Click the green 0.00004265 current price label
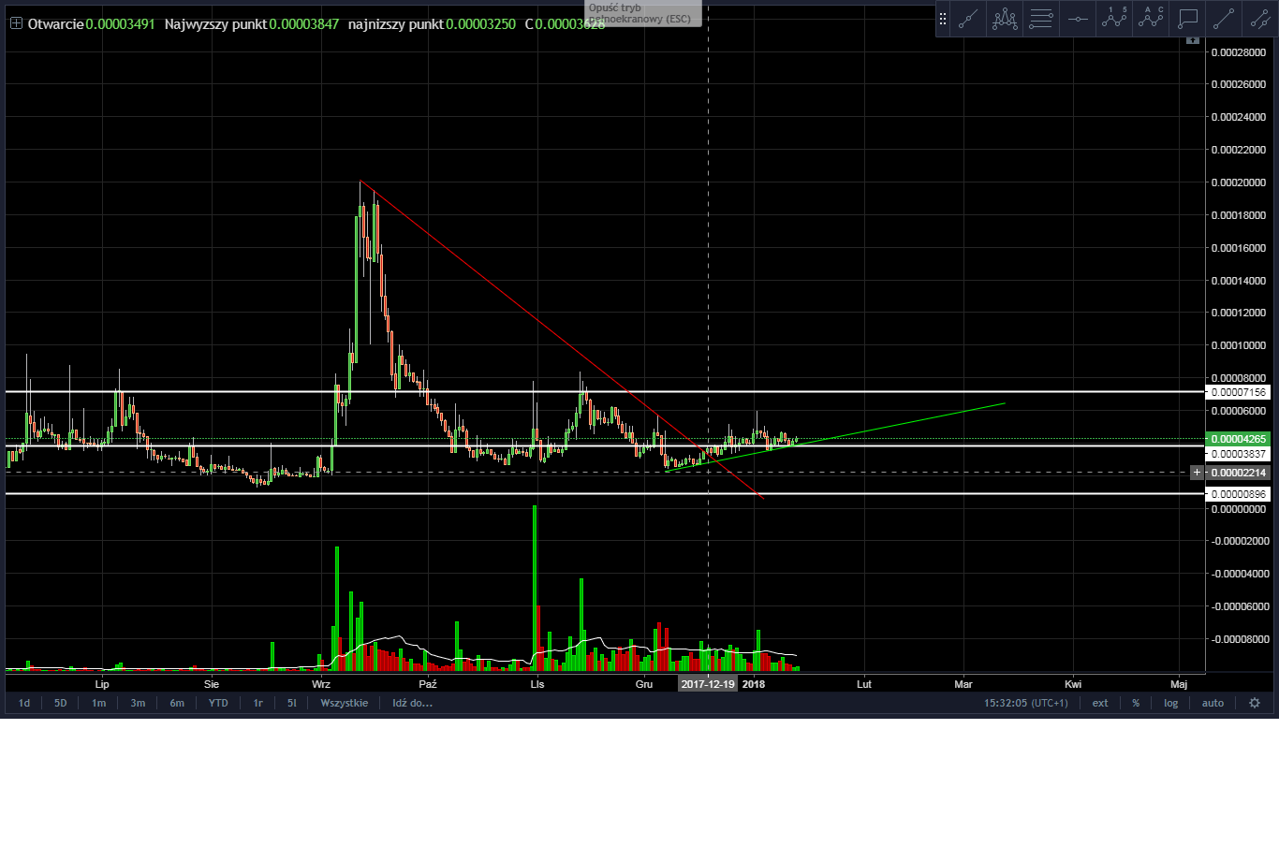This screenshot has height=846, width=1279. click(x=1239, y=439)
